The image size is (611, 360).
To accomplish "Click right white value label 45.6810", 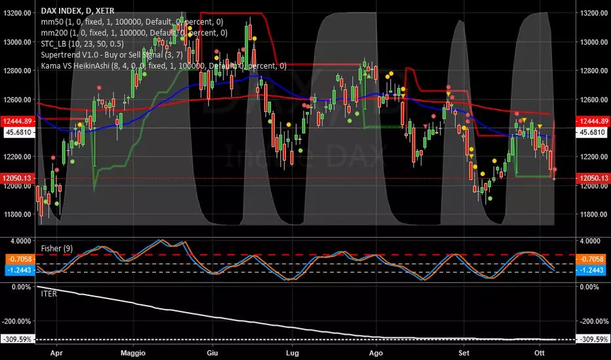I will coord(592,132).
